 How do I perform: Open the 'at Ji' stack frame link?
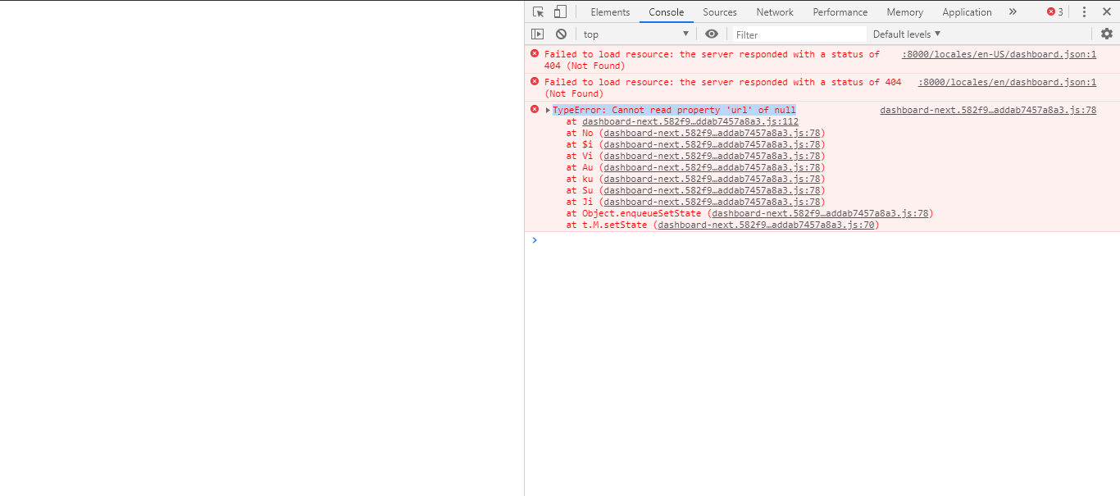pyautogui.click(x=712, y=202)
